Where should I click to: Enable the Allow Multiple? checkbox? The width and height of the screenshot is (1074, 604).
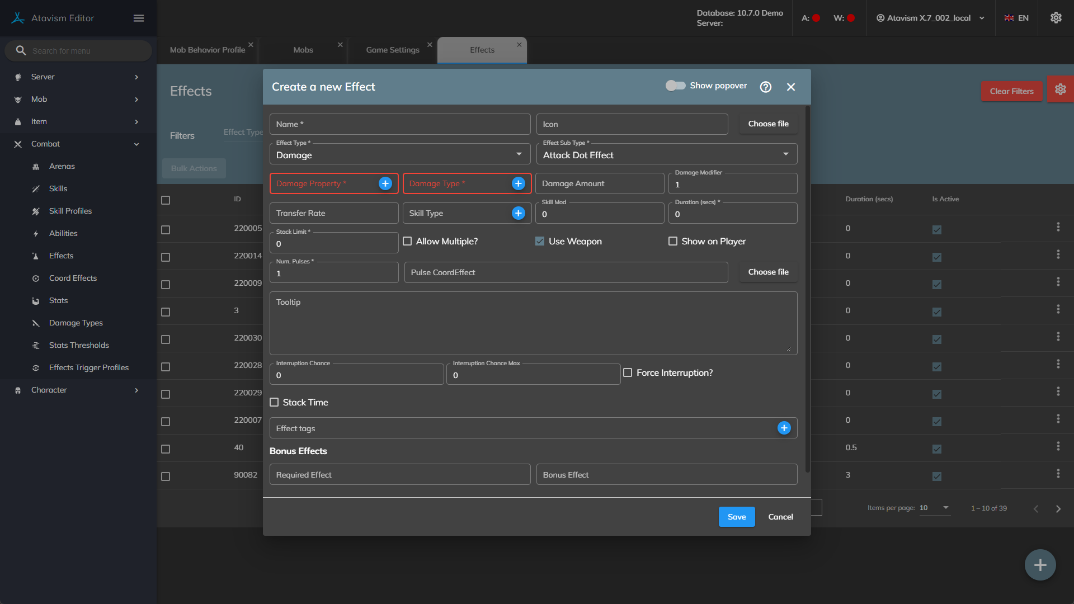coord(407,241)
